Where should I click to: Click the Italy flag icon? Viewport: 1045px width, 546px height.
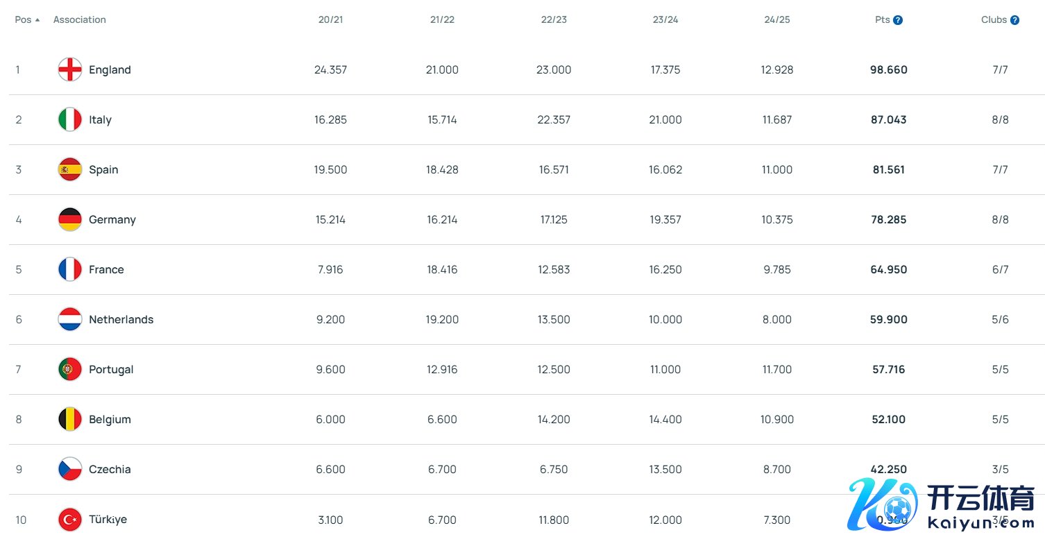tap(70, 119)
